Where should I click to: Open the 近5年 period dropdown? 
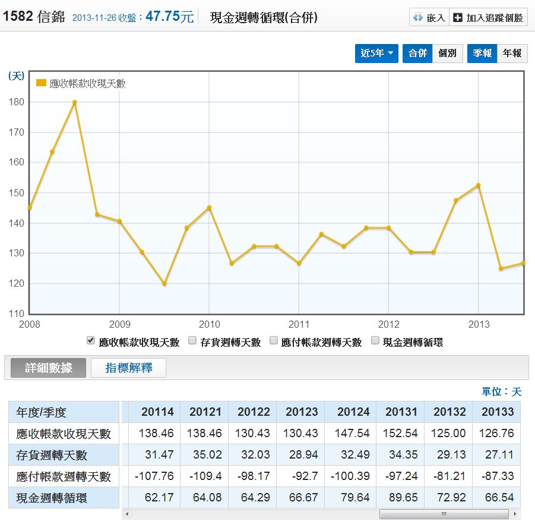click(x=377, y=53)
